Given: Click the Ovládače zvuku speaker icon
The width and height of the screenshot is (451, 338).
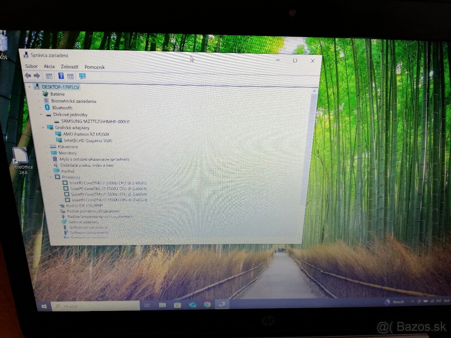Looking at the screenshot, I should 56,165.
